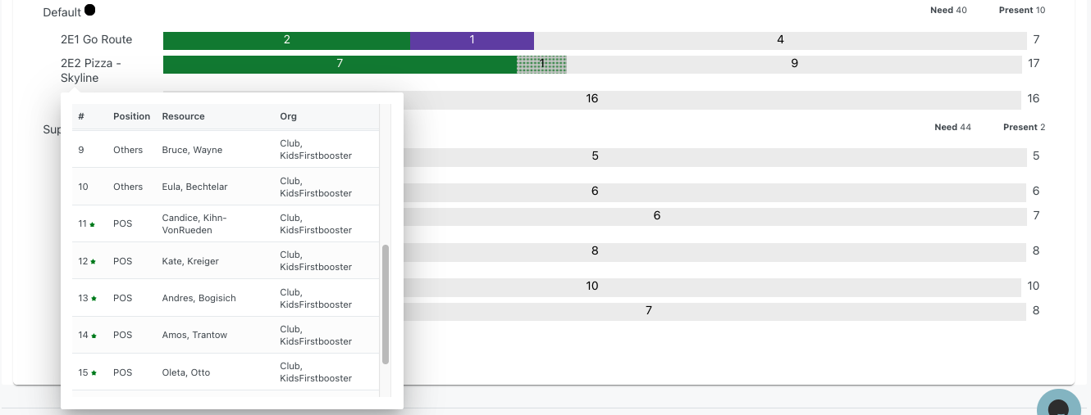Click the Resource column header

click(183, 116)
